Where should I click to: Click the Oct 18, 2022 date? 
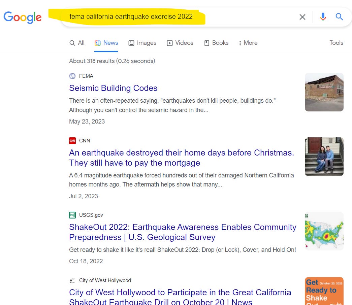[86, 261]
